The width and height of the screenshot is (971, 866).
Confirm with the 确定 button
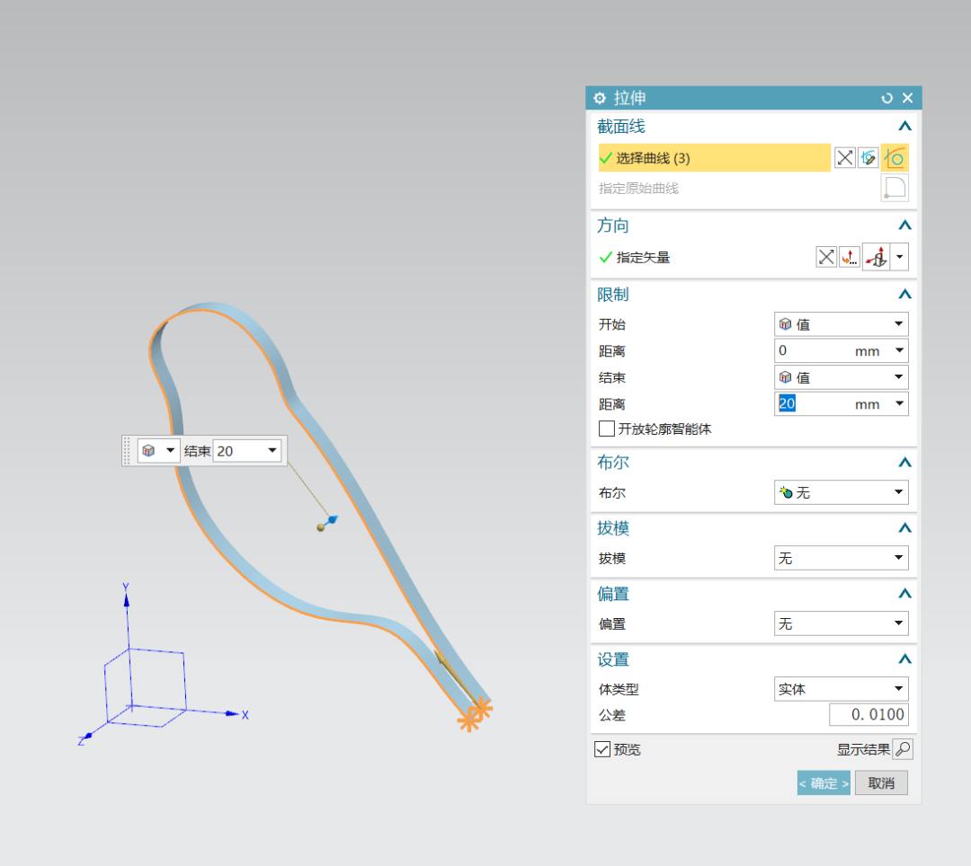pos(824,783)
